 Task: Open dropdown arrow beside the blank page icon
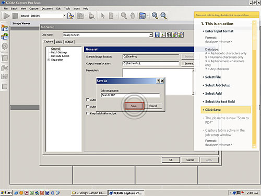coord(116,16)
